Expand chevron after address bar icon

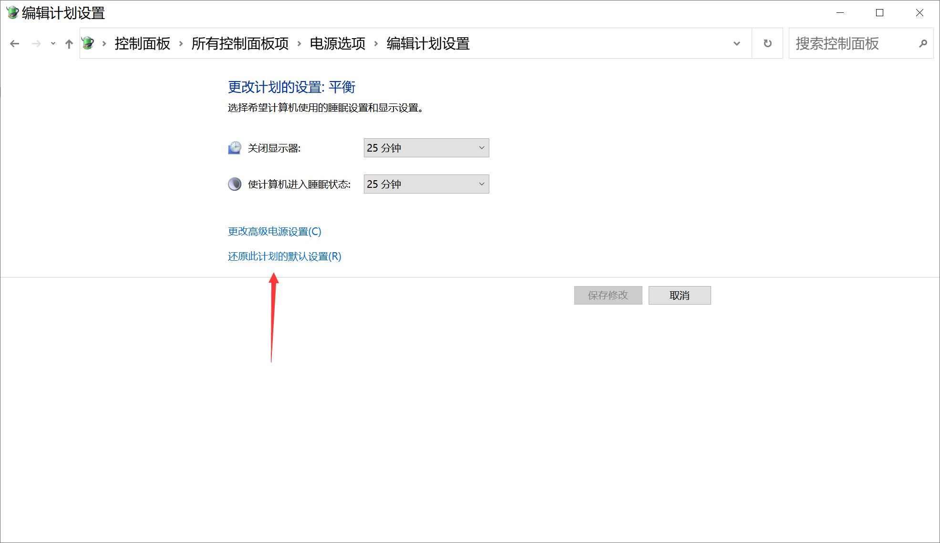pyautogui.click(x=104, y=44)
